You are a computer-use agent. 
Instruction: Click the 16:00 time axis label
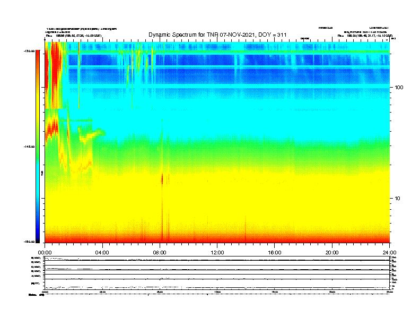pyautogui.click(x=275, y=253)
